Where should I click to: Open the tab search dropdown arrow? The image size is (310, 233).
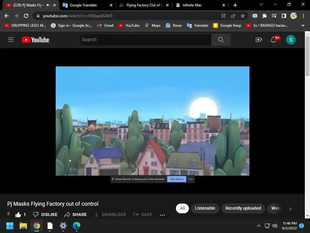tap(261, 4)
